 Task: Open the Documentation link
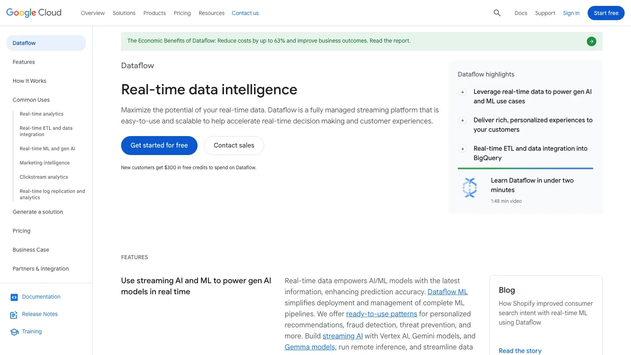[41, 297]
